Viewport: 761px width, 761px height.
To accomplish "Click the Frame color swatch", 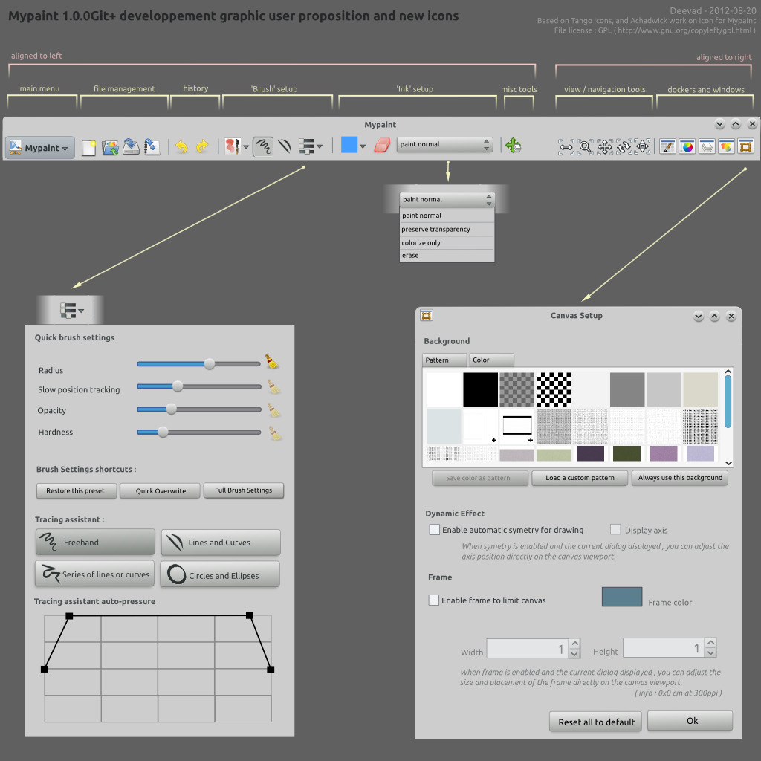I will (621, 597).
